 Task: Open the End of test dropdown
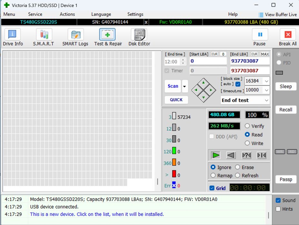(266, 100)
